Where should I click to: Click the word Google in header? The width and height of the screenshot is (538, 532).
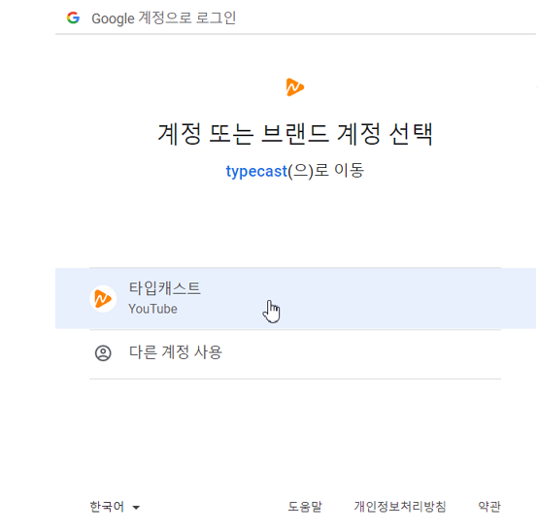pyautogui.click(x=113, y=18)
